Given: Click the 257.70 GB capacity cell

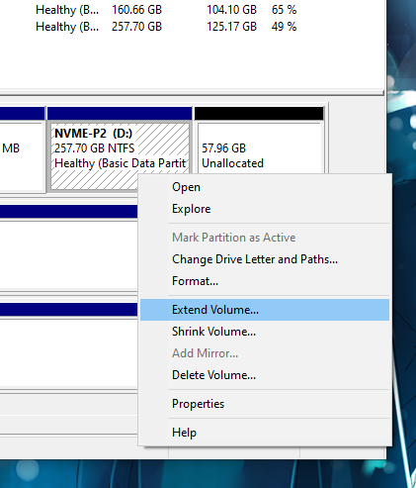Looking at the screenshot, I should pos(136,27).
